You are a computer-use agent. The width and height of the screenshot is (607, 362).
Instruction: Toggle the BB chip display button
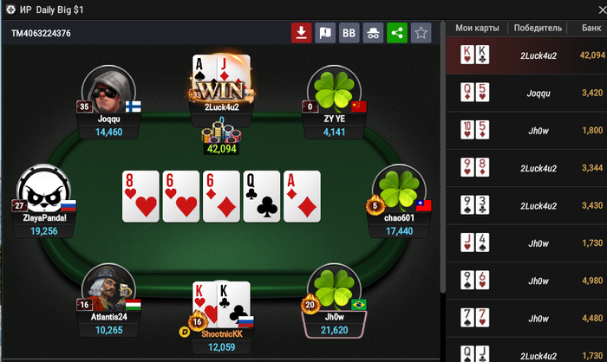349,33
